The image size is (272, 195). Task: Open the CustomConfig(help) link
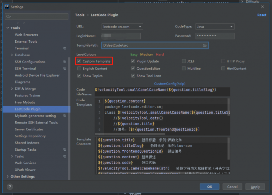(x=170, y=84)
